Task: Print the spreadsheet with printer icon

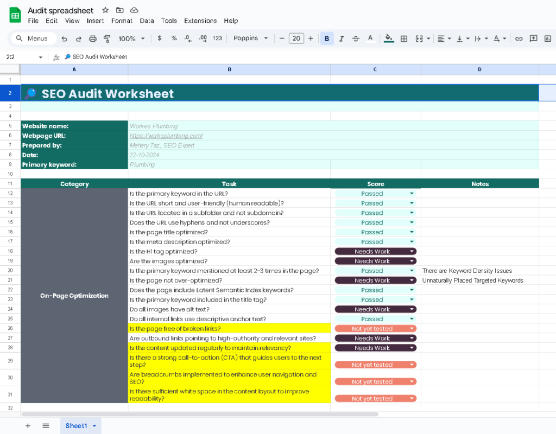Action: point(93,39)
